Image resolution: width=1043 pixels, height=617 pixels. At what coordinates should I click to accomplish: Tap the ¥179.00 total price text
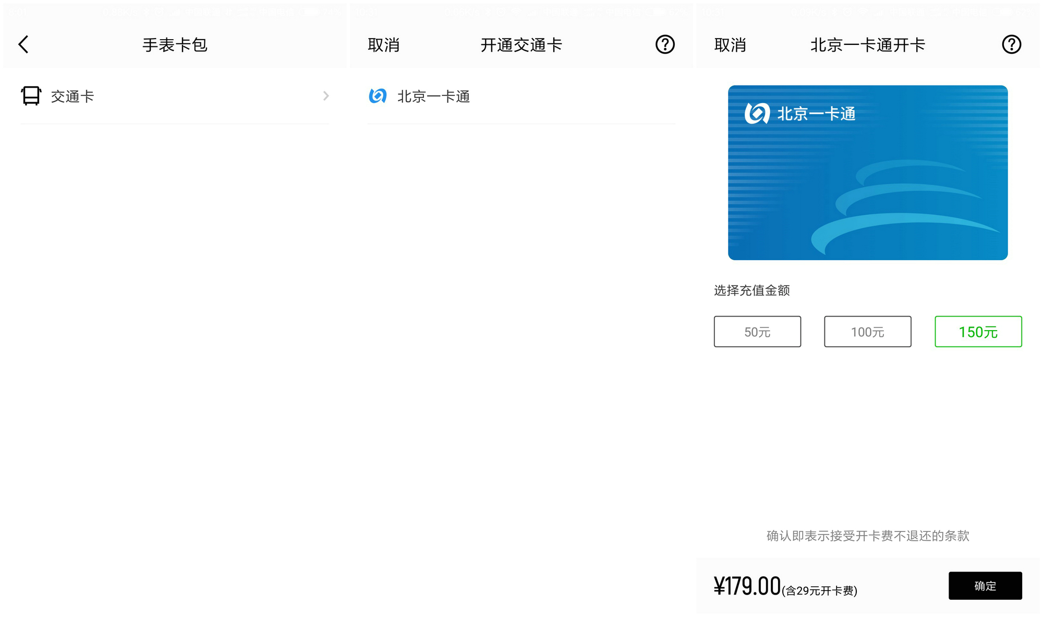pyautogui.click(x=747, y=586)
